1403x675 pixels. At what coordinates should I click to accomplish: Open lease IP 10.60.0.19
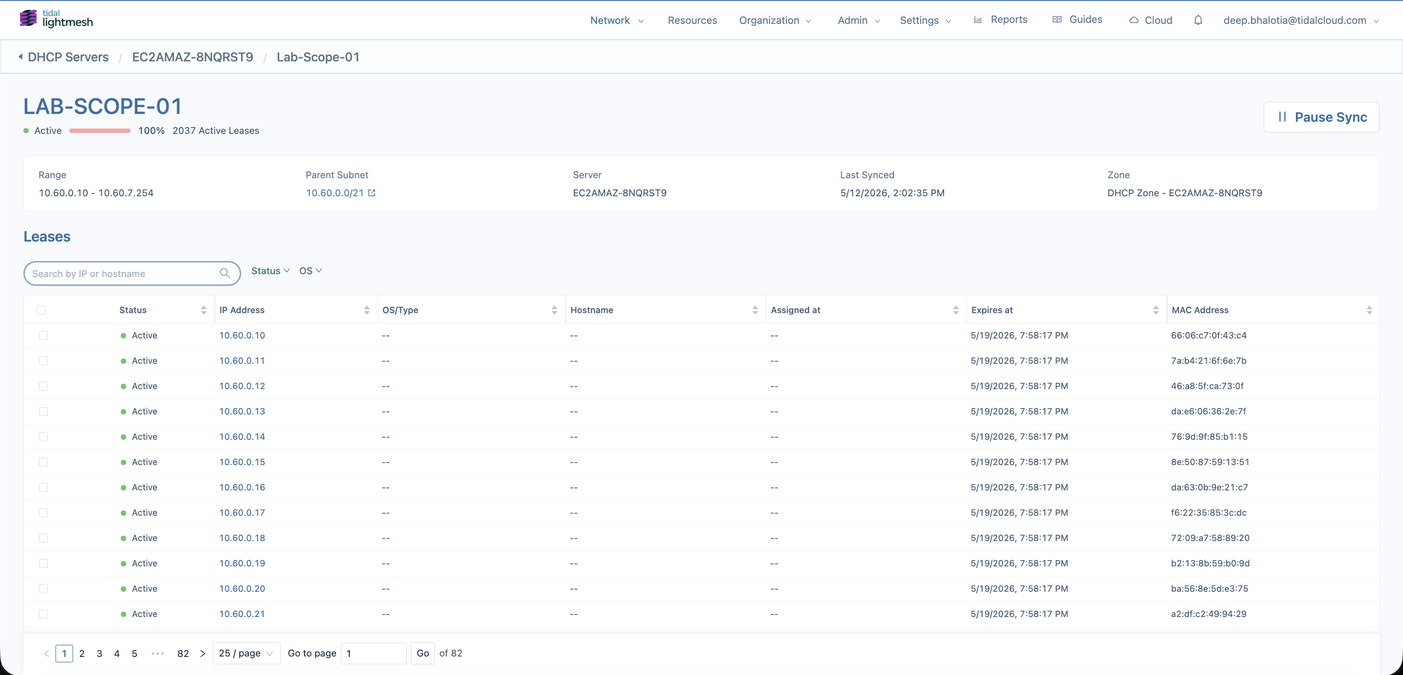(242, 563)
